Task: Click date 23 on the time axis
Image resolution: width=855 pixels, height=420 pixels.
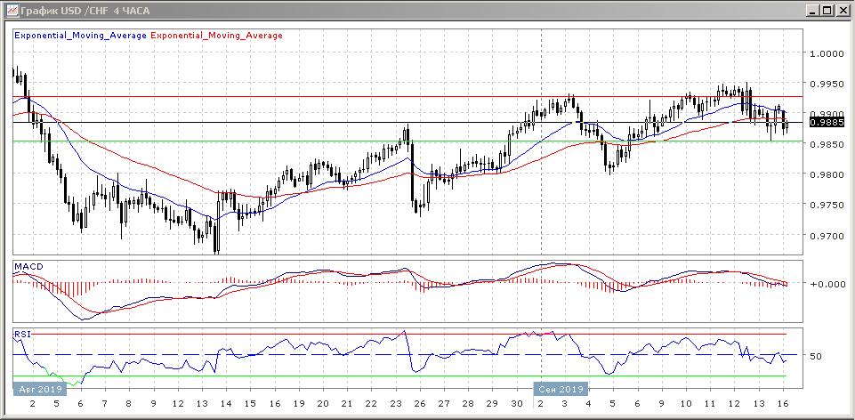Action: pos(395,403)
